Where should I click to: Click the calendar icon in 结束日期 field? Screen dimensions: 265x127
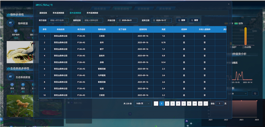154,20
